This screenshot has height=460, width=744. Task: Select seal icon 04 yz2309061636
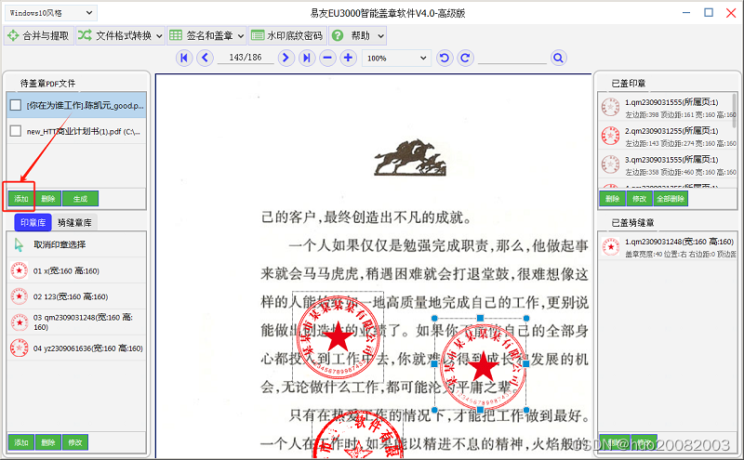[19, 348]
